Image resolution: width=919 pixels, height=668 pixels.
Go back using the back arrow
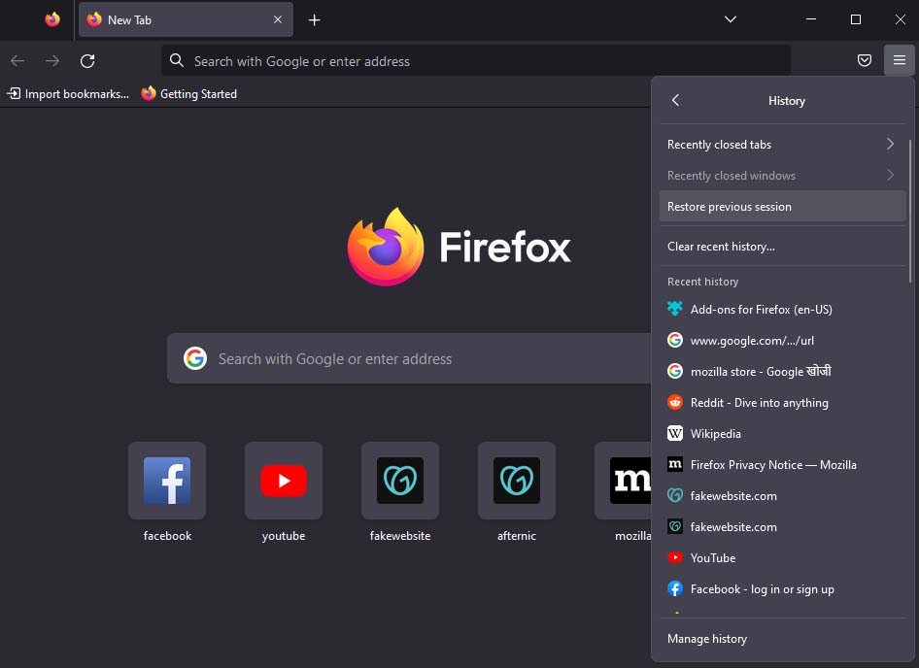tap(17, 61)
